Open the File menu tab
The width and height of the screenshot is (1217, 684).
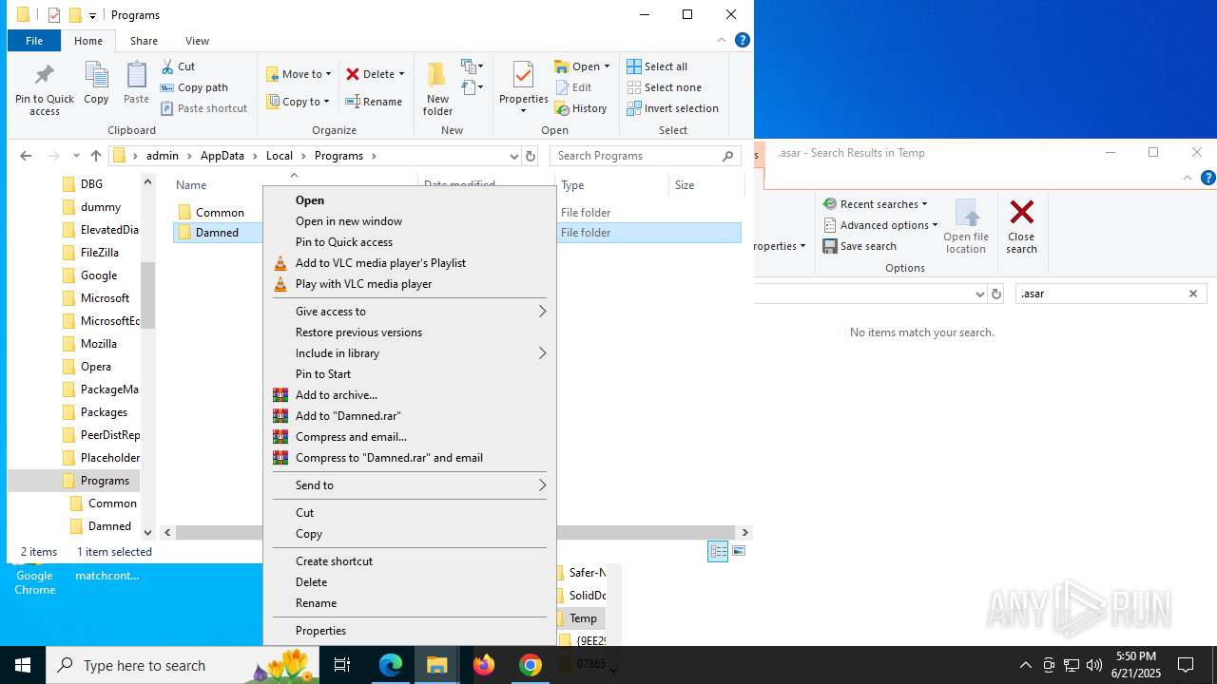tap(34, 41)
